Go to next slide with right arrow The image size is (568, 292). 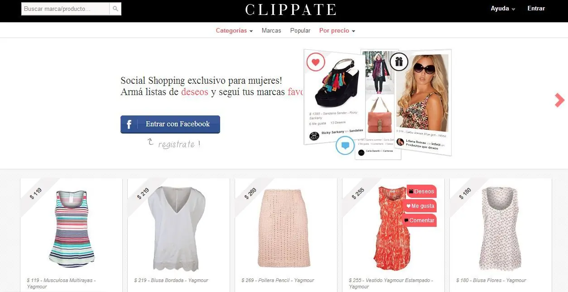point(560,100)
